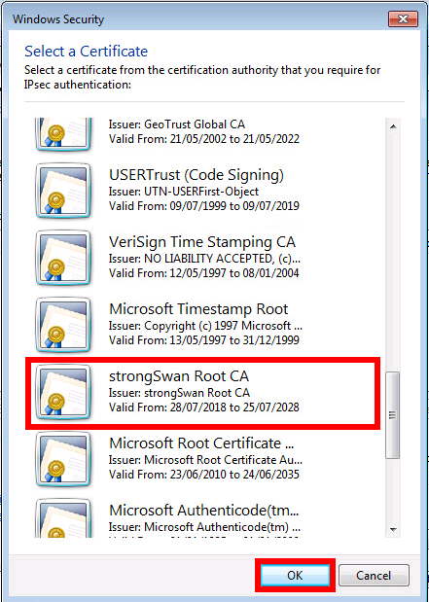Click the Microsoft Authenticode certificate icon

63,517
